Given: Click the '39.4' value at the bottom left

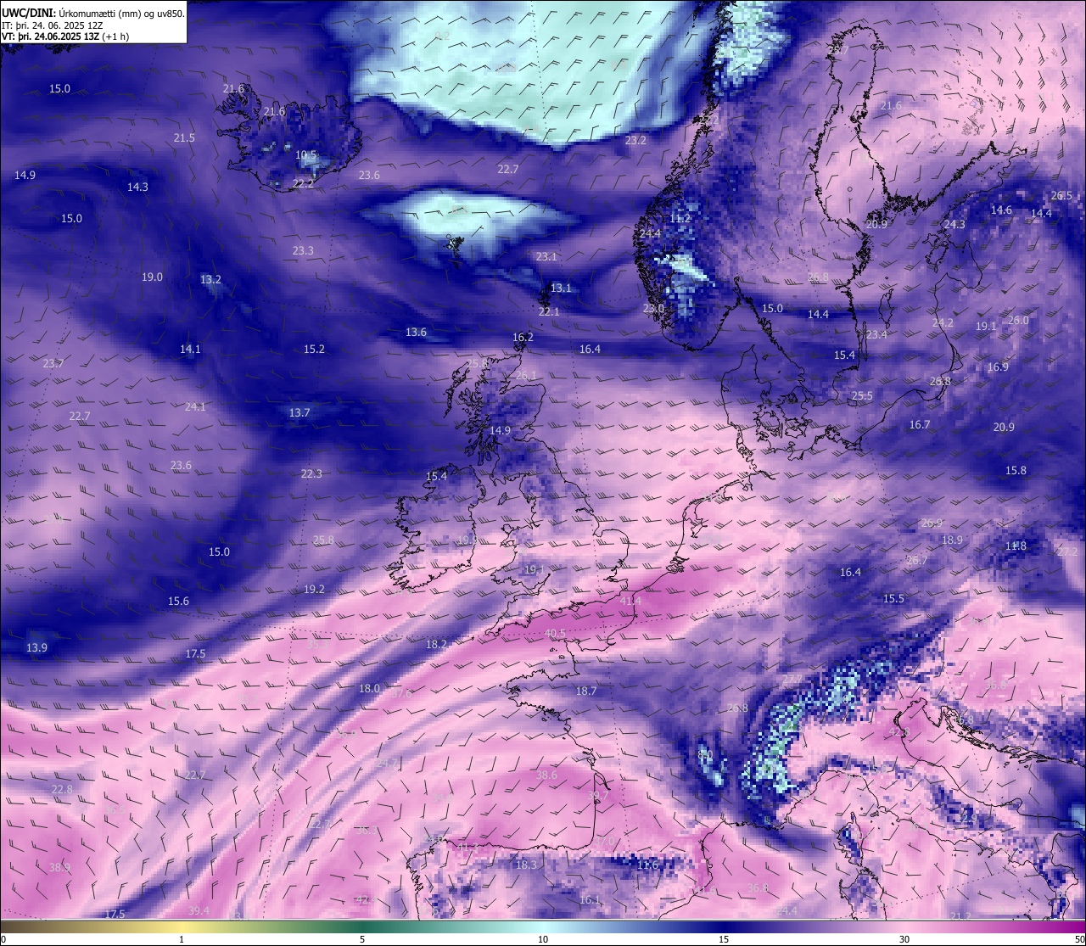Looking at the screenshot, I should 199,910.
